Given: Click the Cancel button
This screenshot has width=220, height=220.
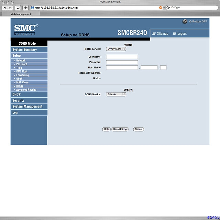Looking at the screenshot, I should tap(139, 129).
